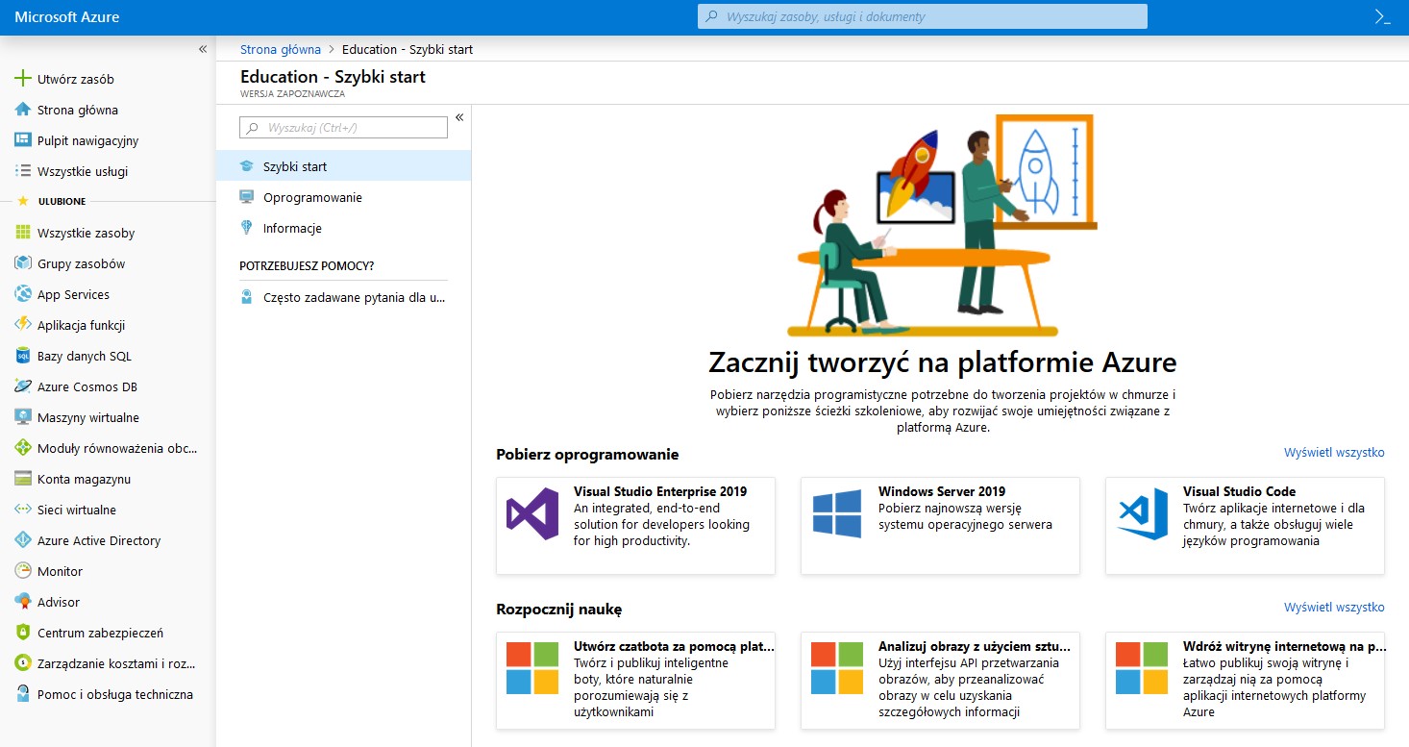Collapse the Education menu panel with the chevron
1409x747 pixels.
459,117
